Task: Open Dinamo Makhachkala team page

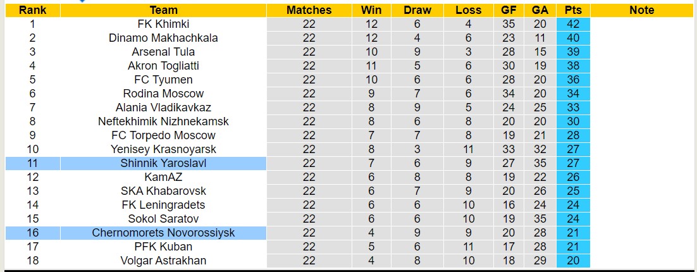Action: [x=163, y=38]
